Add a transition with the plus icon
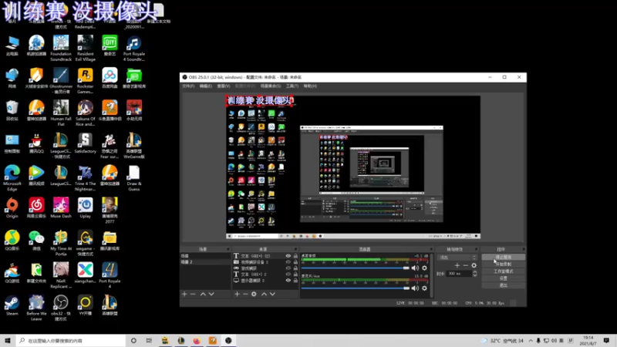Viewport: 617px width, 347px height. 457,265
